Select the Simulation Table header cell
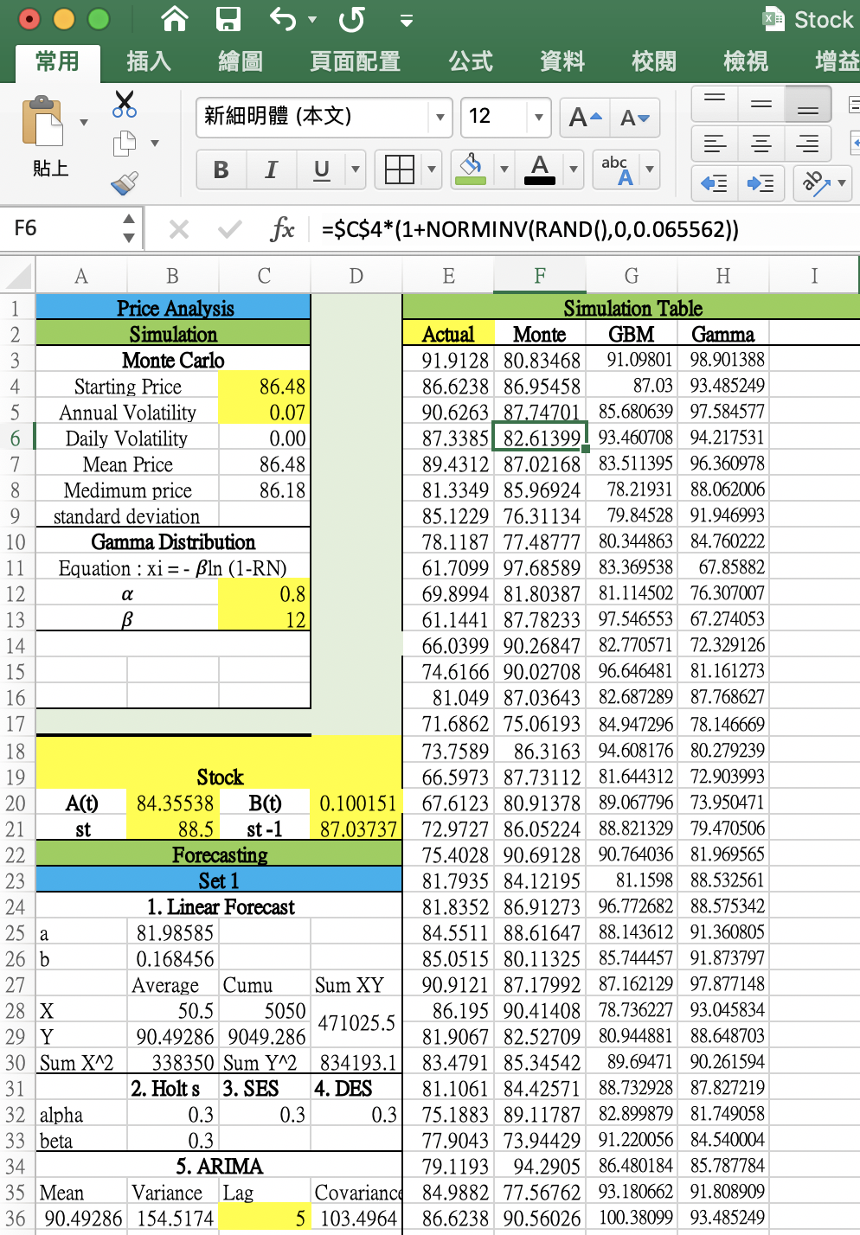The image size is (860, 1235). pyautogui.click(x=632, y=308)
